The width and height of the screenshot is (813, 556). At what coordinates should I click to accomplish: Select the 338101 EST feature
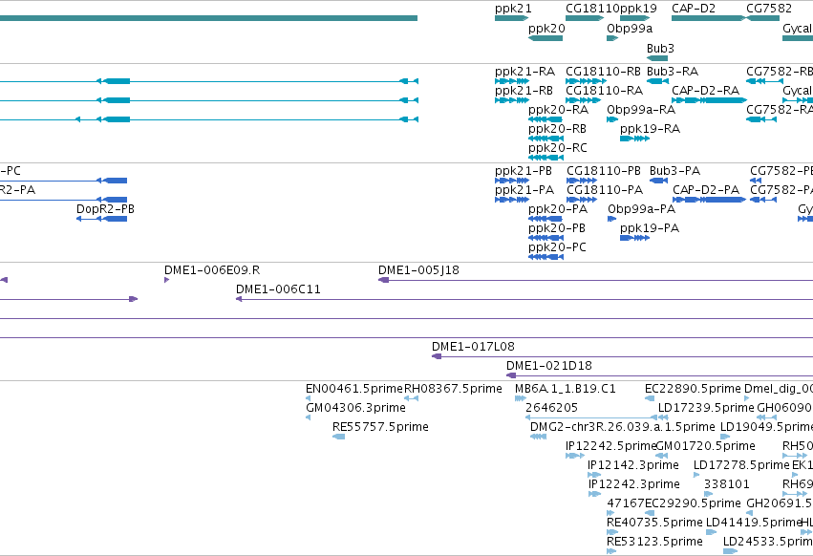pos(708,494)
